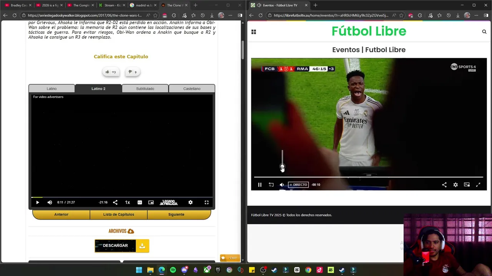
Task: Seek on the live stream progress bar
Action: [x=368, y=177]
